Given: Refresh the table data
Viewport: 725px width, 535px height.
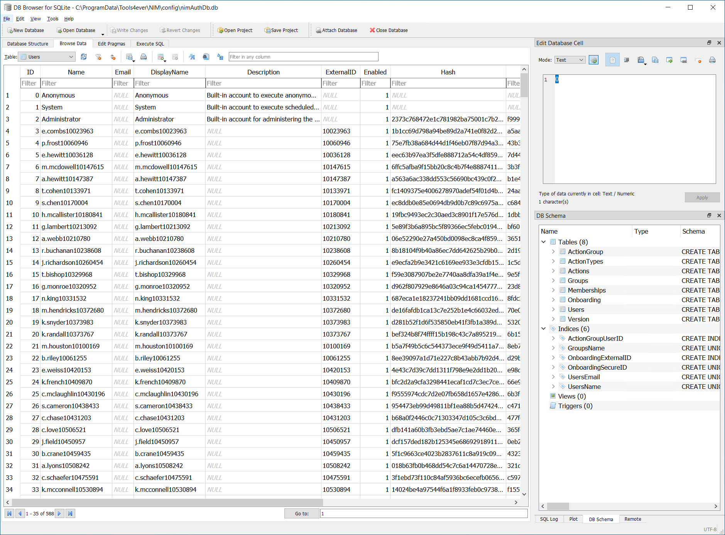Looking at the screenshot, I should tap(84, 57).
